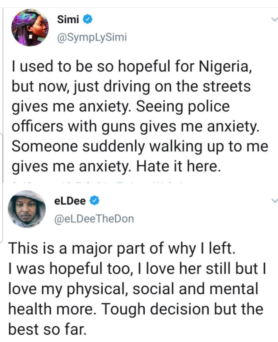Click the word "Nigeria" in Simi's tweet

(x=224, y=66)
